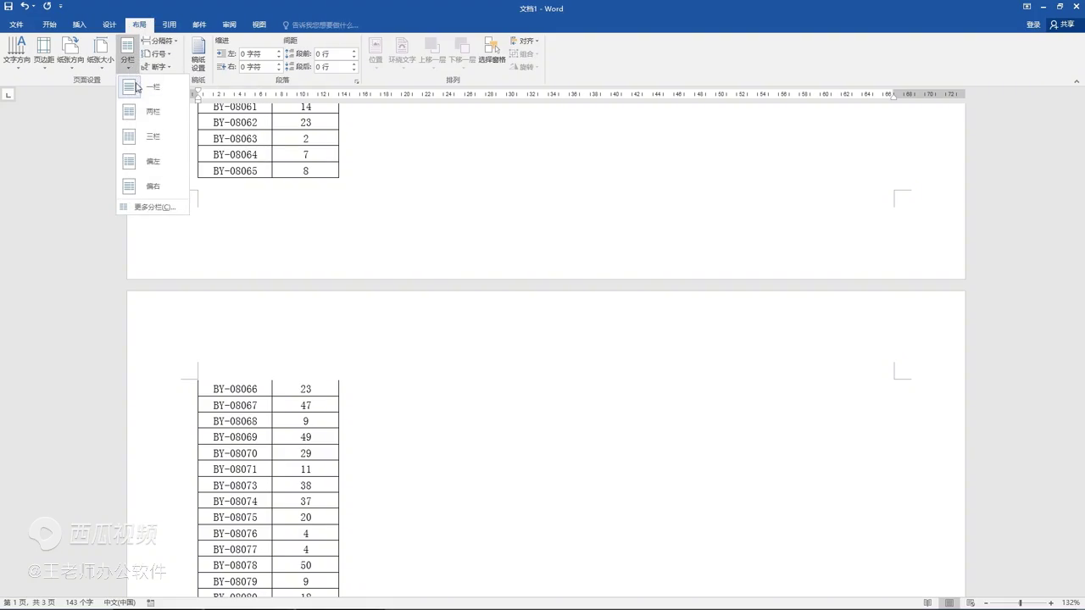Switch to the 开始 tab

coord(49,25)
